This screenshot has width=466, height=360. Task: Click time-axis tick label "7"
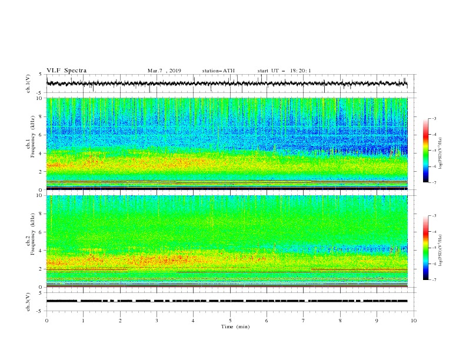[304, 321]
